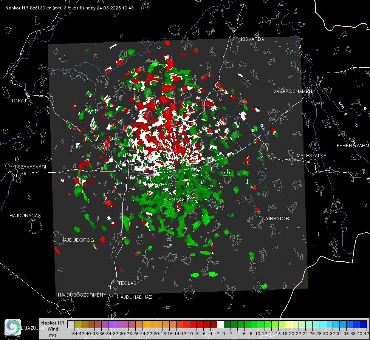
Task: Click the FEHÉRGYARMAT label at right edge
Action: [353, 146]
